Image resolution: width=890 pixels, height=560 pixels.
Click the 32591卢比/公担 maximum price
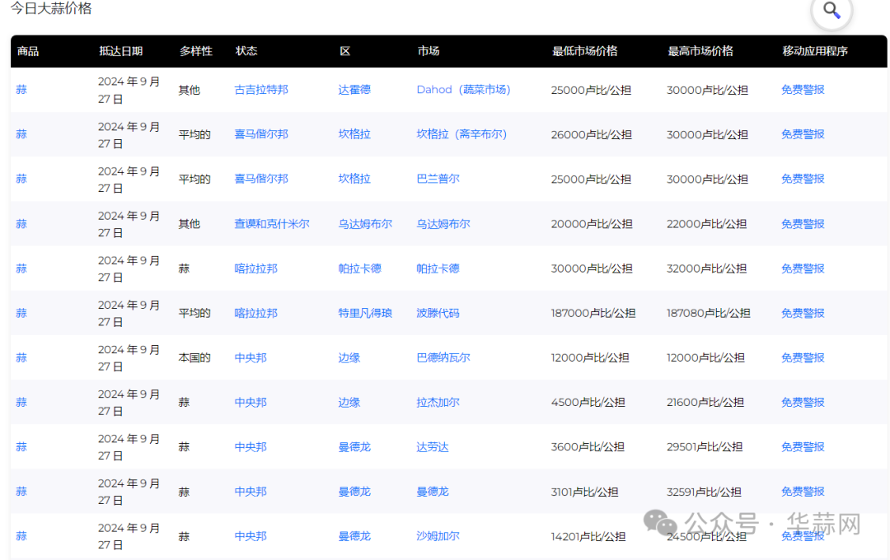704,492
